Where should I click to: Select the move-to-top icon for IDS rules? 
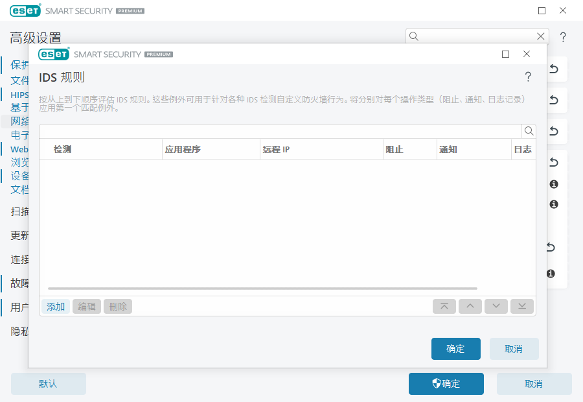(444, 306)
